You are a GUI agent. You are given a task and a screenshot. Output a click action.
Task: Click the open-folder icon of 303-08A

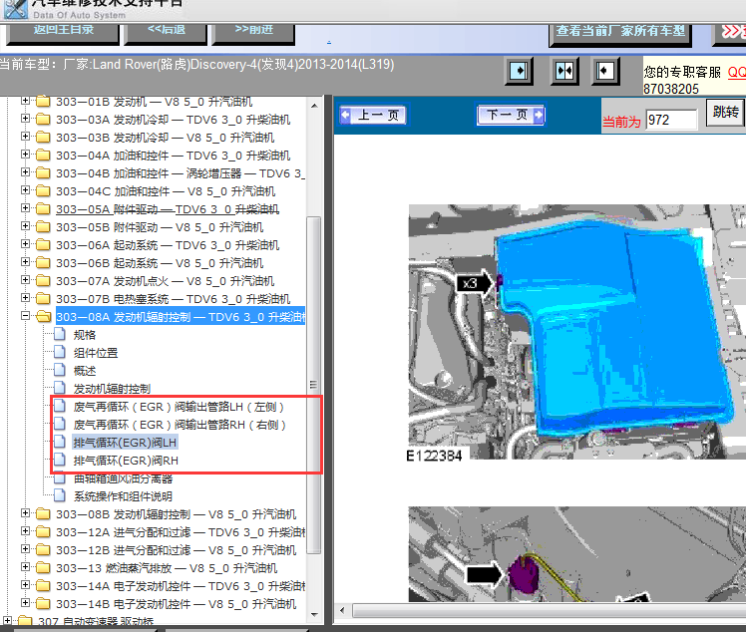tap(43, 317)
